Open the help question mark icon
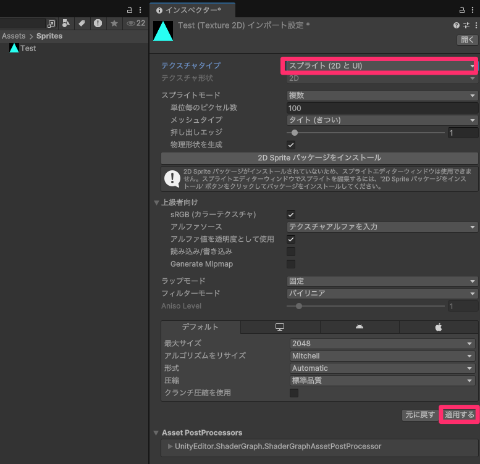Screen dimensions: 480x464 click(456, 25)
